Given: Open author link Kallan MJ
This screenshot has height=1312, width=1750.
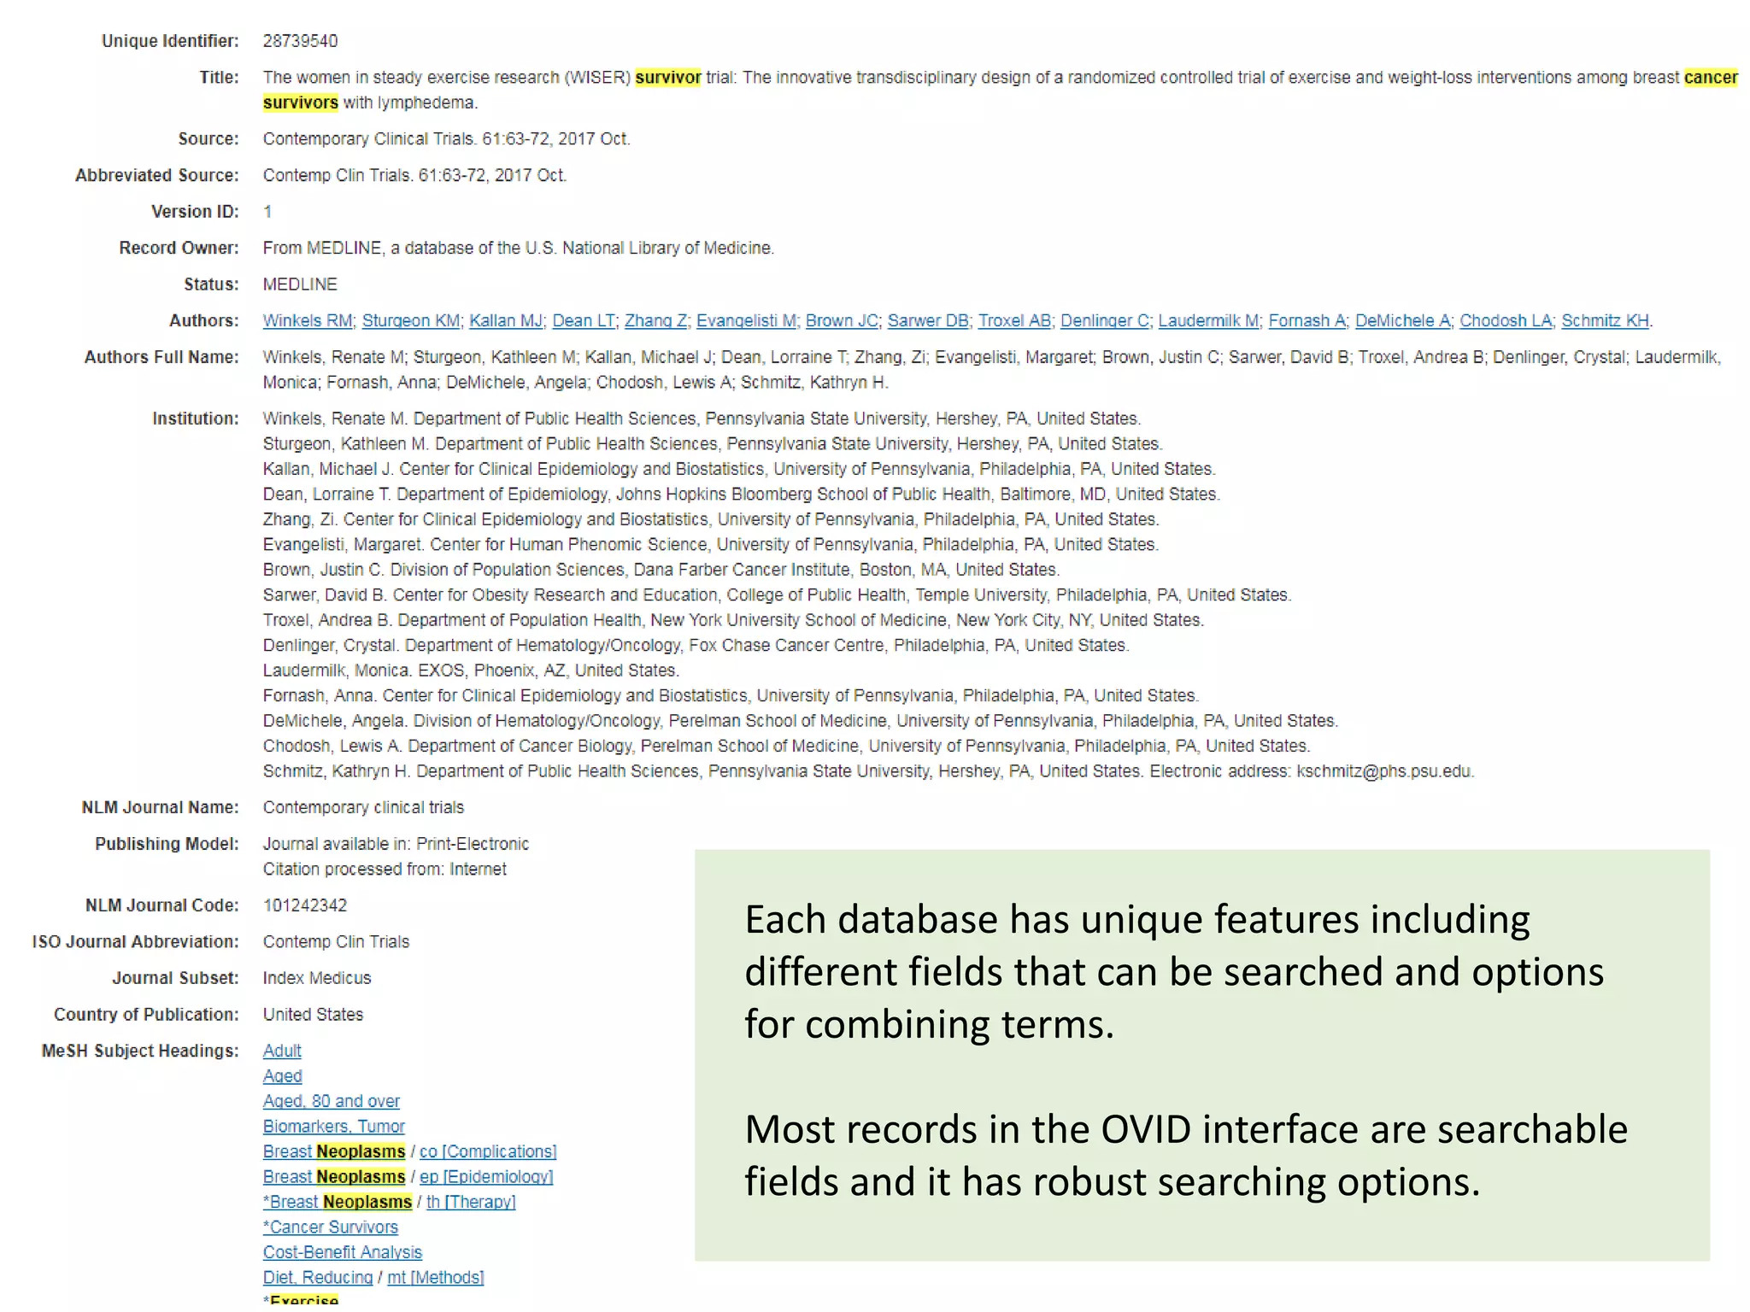Looking at the screenshot, I should [x=506, y=320].
